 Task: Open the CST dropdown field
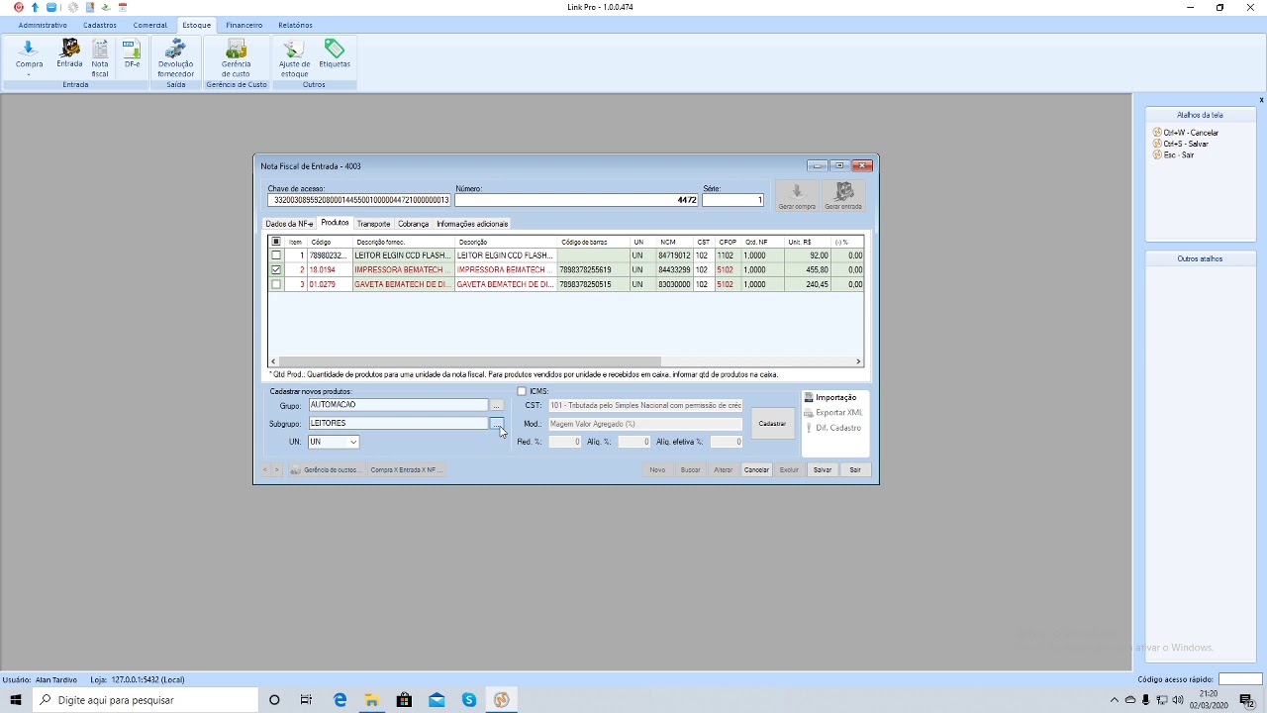pyautogui.click(x=644, y=405)
